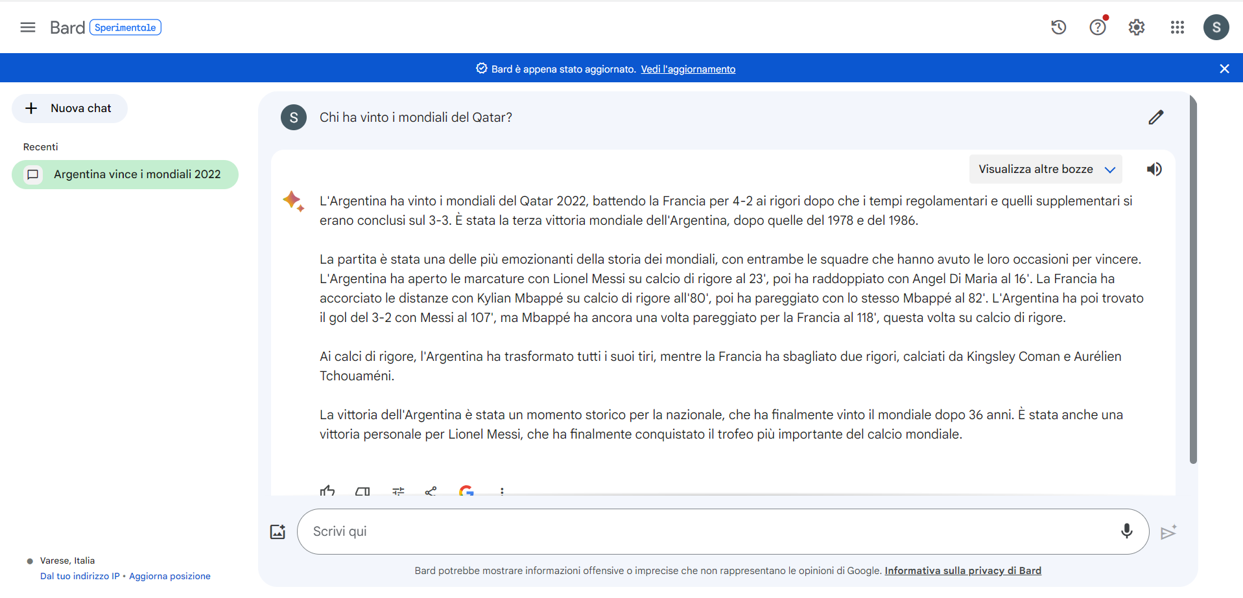Listen to the response with speaker icon
1243x598 pixels.
[1154, 169]
